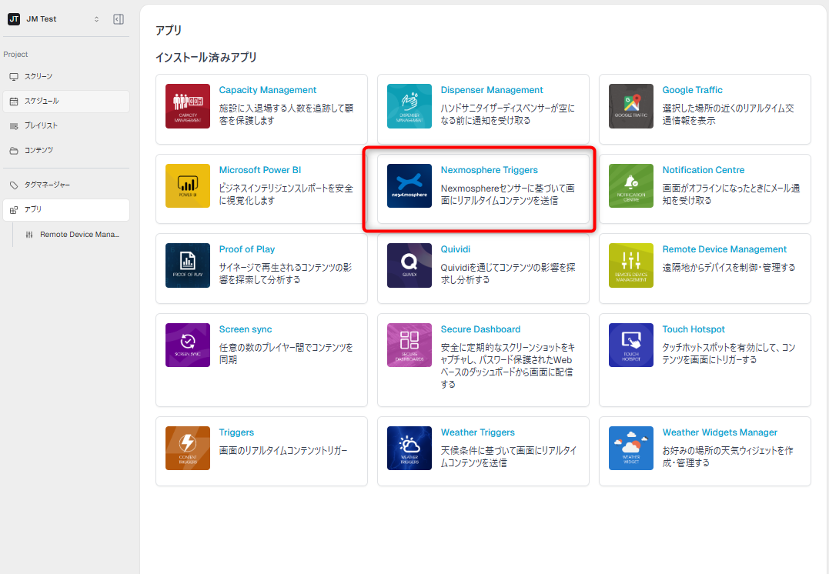
Task: Click the Screen sync title link
Action: point(246,329)
